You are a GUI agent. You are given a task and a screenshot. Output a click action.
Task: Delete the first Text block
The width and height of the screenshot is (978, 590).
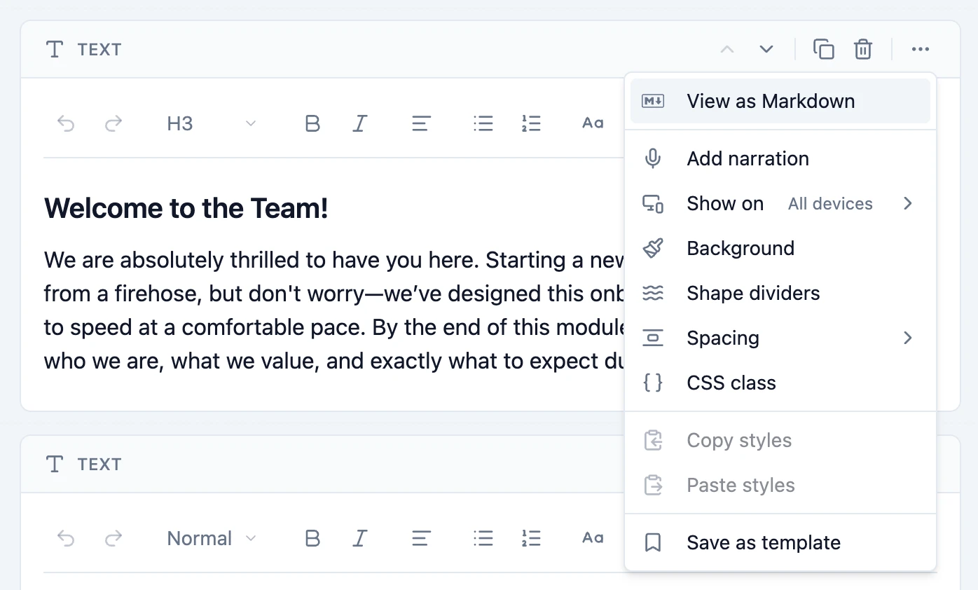(863, 49)
